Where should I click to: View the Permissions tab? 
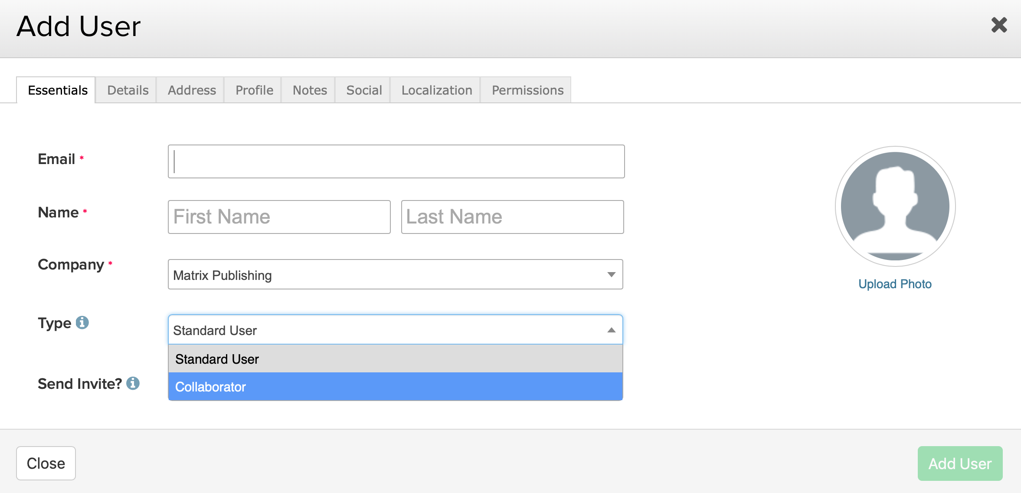[x=527, y=90]
